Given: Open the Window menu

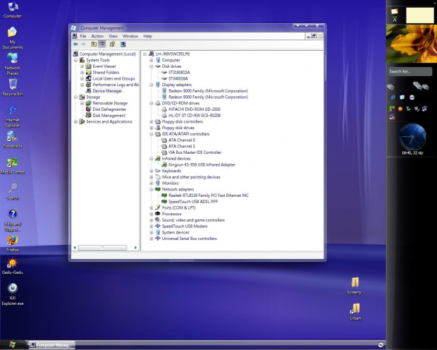Looking at the screenshot, I should [x=130, y=36].
